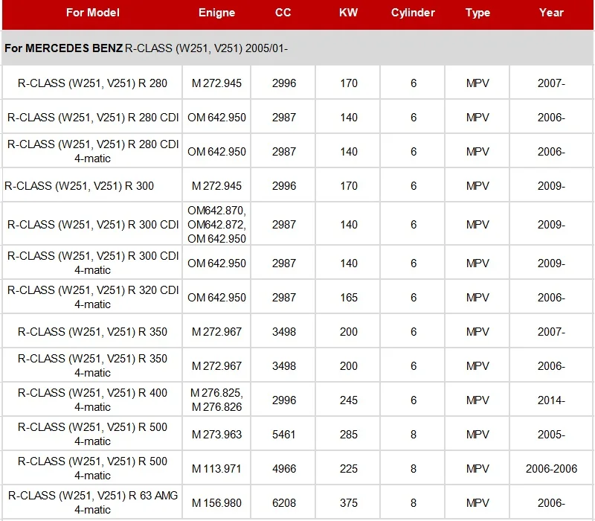Select the 'For MERCEDES BENZ R-CLASS (W251, V251) 2005/01-' heading

146,48
